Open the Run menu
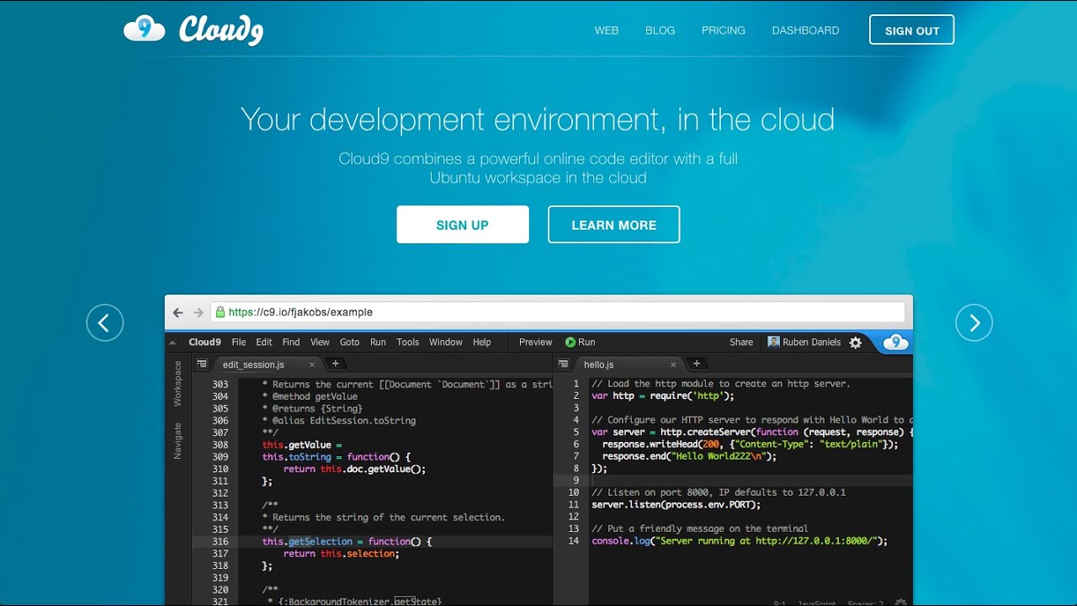The image size is (1077, 606). pos(378,342)
